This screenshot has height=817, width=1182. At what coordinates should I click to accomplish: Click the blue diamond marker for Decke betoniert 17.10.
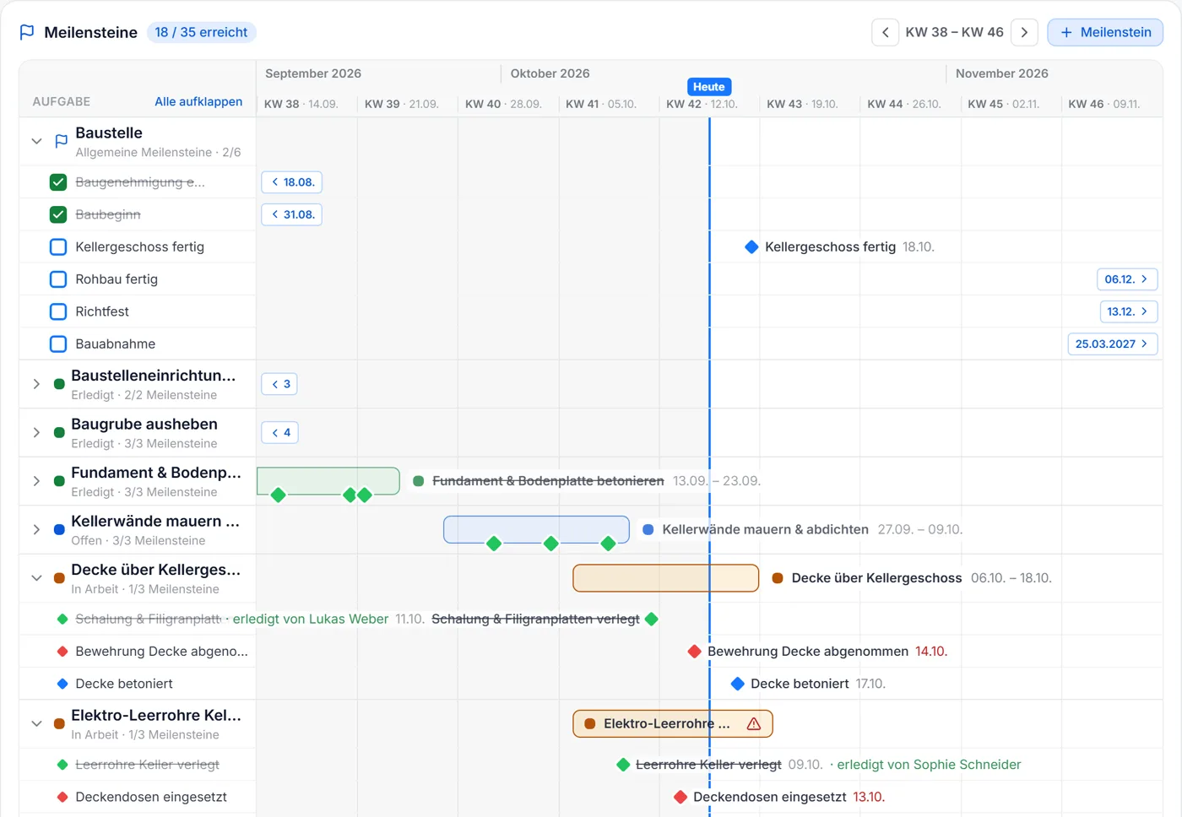(737, 684)
